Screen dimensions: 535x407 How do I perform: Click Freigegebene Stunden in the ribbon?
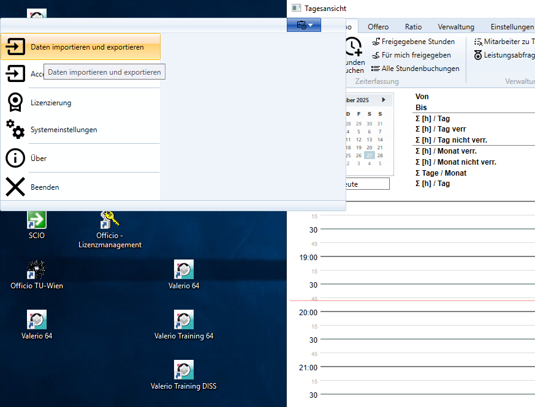[x=417, y=42]
